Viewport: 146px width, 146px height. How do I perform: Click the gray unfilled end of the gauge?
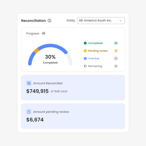pyautogui.click(x=70, y=59)
